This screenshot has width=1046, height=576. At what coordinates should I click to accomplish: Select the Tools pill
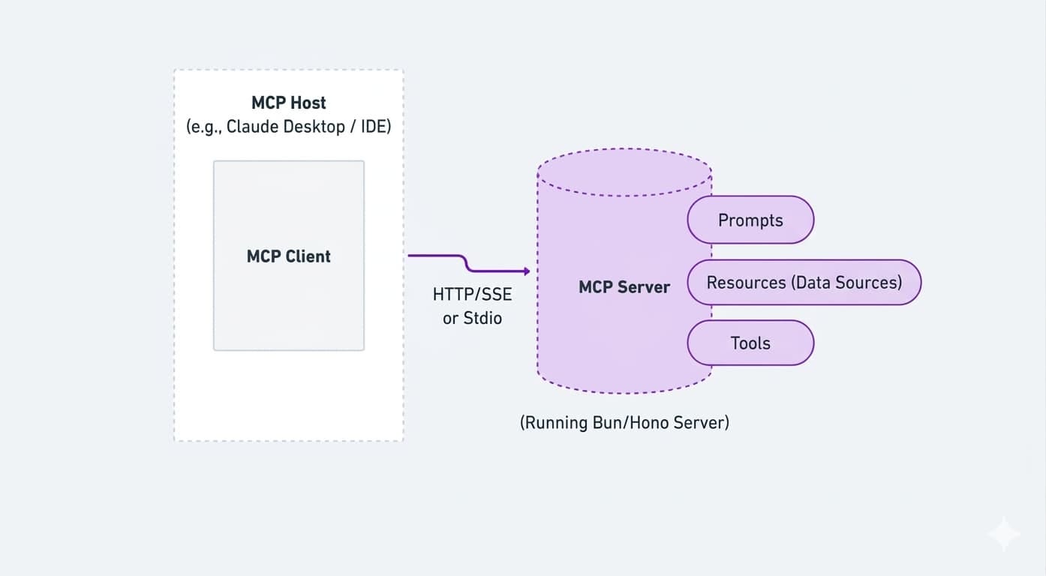click(750, 343)
